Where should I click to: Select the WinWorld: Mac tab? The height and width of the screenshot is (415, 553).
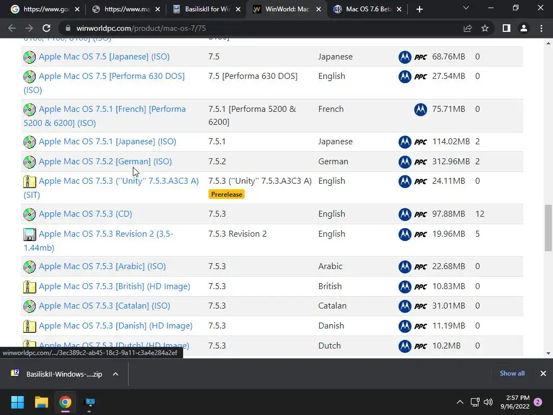pyautogui.click(x=287, y=9)
